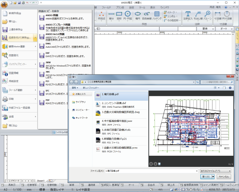The width and height of the screenshot is (239, 192).
Task: Open the 設定 ribbon tab
Action: 132,7
